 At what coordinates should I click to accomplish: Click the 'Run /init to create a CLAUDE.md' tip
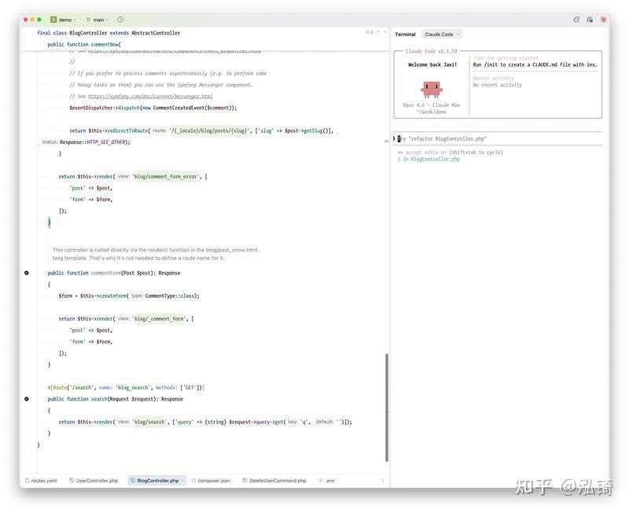[535, 64]
